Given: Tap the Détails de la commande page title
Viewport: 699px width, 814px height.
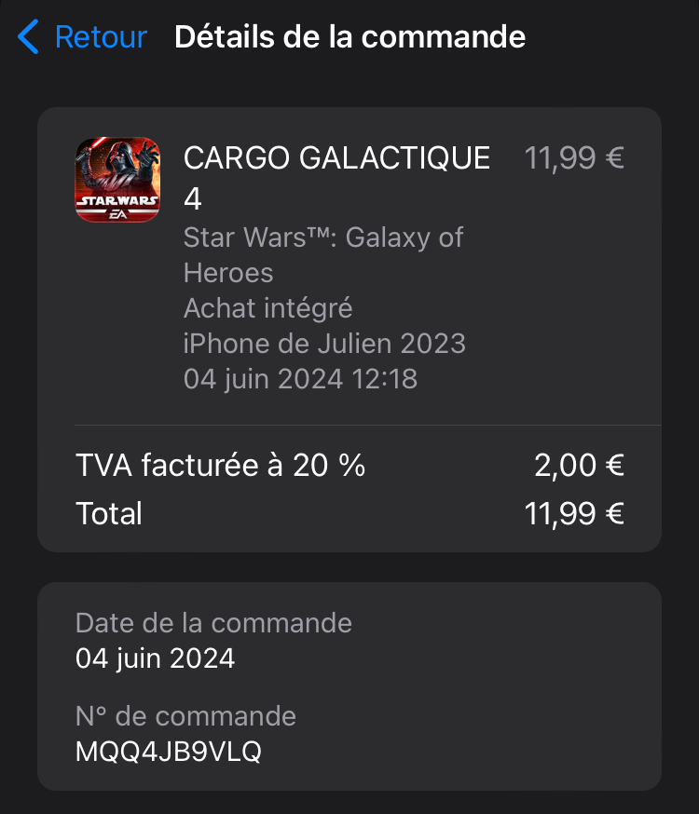Looking at the screenshot, I should pyautogui.click(x=350, y=37).
